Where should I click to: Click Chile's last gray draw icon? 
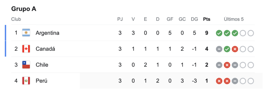pos(235,65)
